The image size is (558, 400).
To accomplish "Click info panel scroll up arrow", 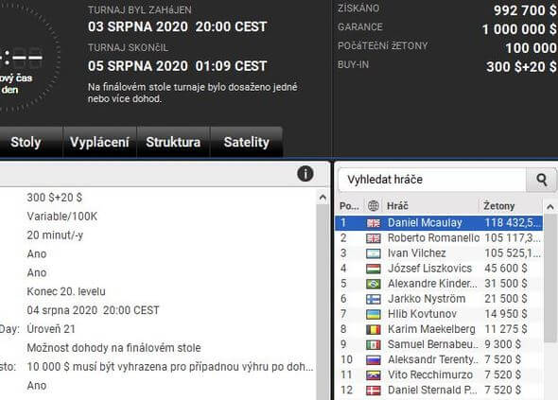I will pyautogui.click(x=323, y=198).
